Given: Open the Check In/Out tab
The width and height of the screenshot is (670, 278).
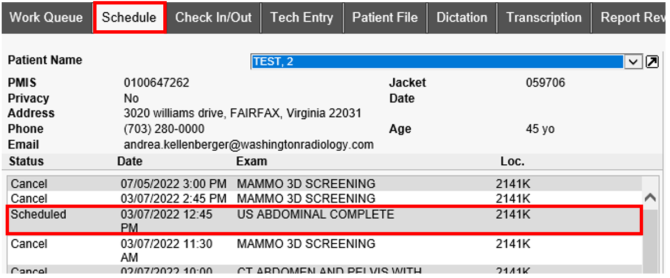Looking at the screenshot, I should tap(214, 17).
